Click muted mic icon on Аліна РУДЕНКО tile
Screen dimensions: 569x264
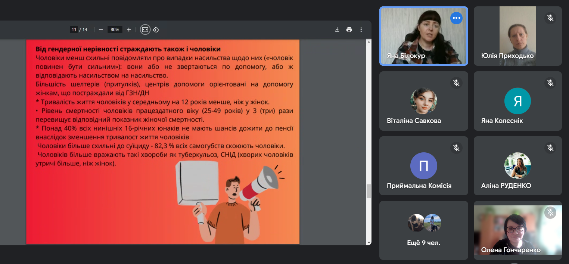[550, 148]
